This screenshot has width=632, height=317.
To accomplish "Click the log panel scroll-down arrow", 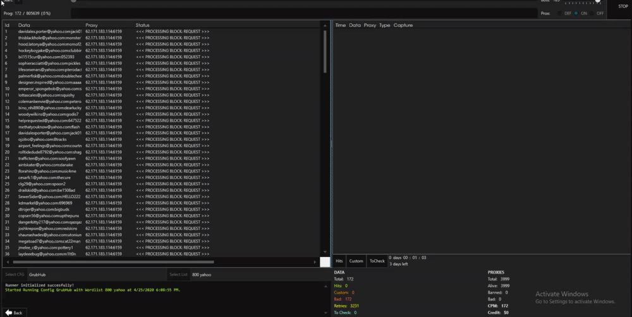I will (x=325, y=313).
